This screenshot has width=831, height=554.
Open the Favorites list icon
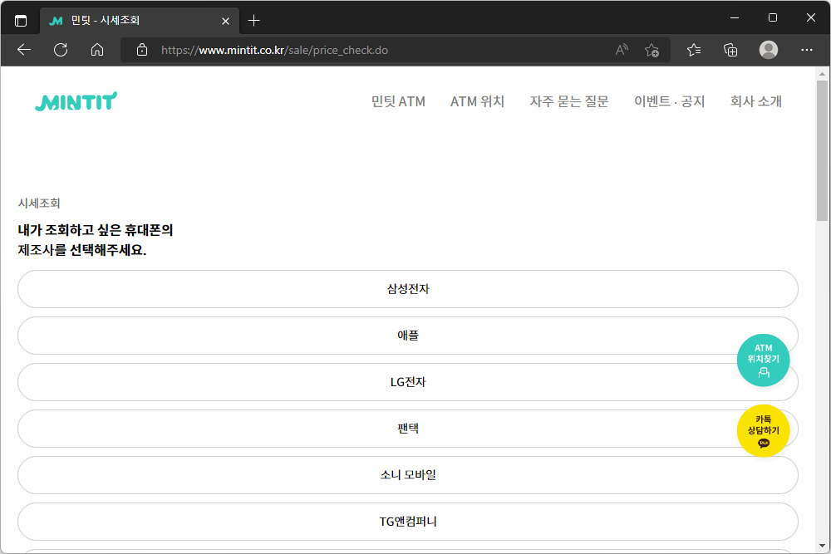click(694, 50)
